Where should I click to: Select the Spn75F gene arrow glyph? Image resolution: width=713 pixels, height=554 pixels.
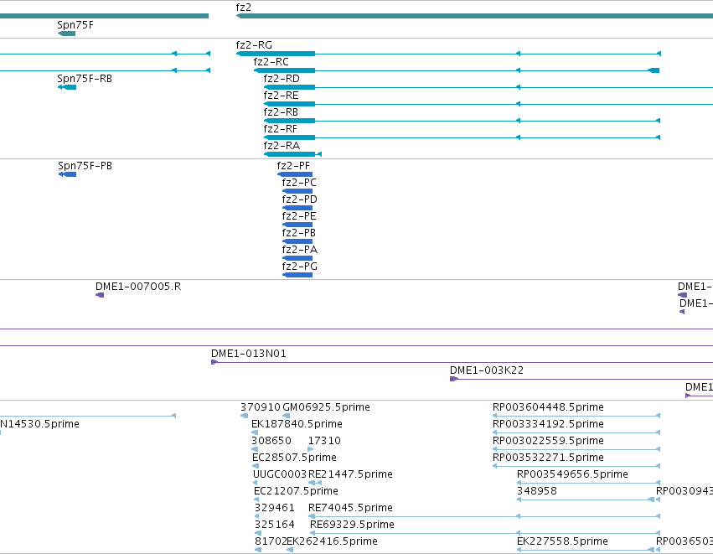pyautogui.click(x=66, y=34)
